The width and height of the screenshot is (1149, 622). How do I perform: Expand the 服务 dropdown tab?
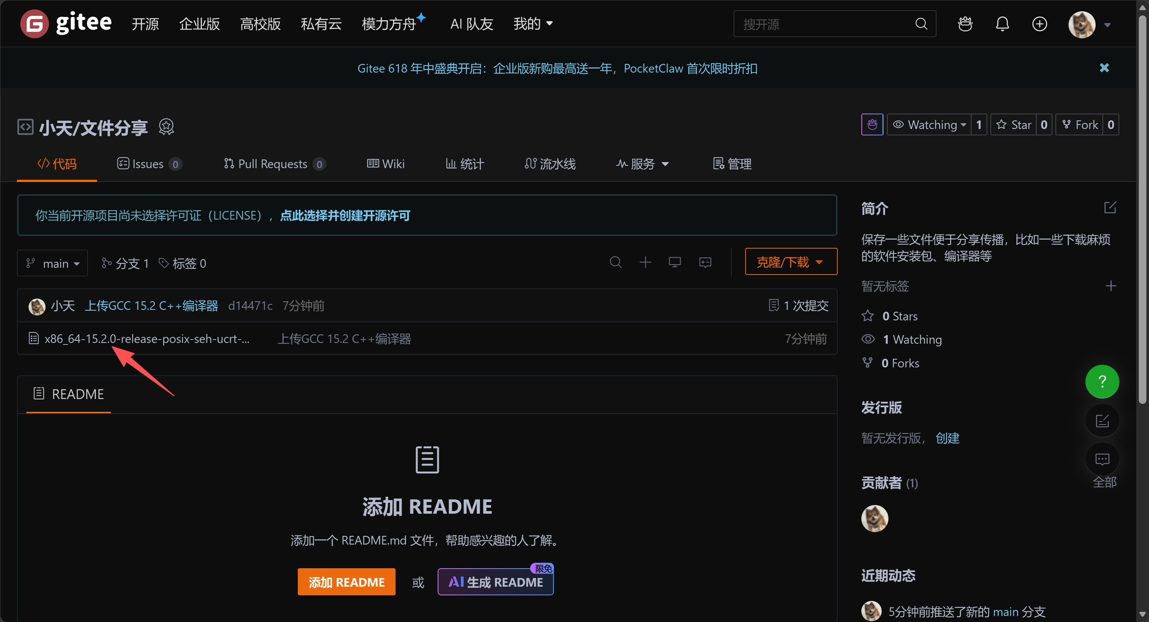coord(642,164)
